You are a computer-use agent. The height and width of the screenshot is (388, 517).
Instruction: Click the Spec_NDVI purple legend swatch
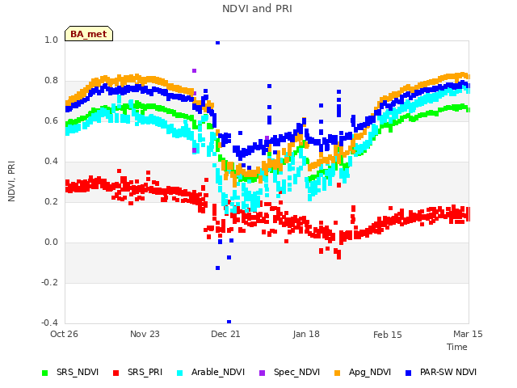point(262,373)
